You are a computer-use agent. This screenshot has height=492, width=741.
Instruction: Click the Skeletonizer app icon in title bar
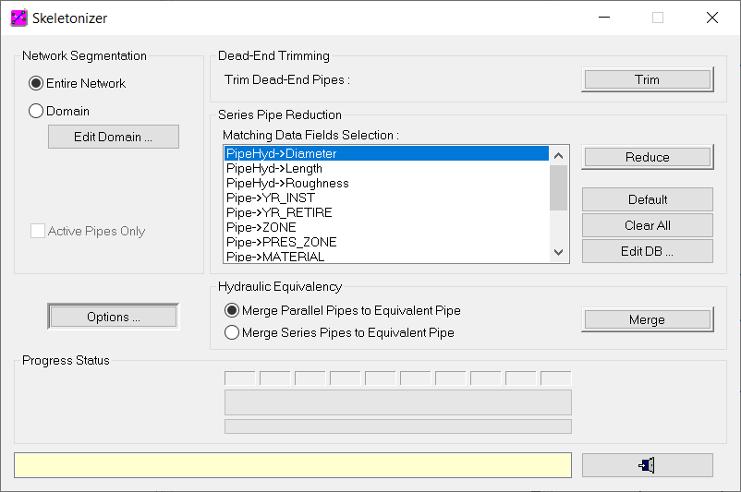click(x=18, y=18)
